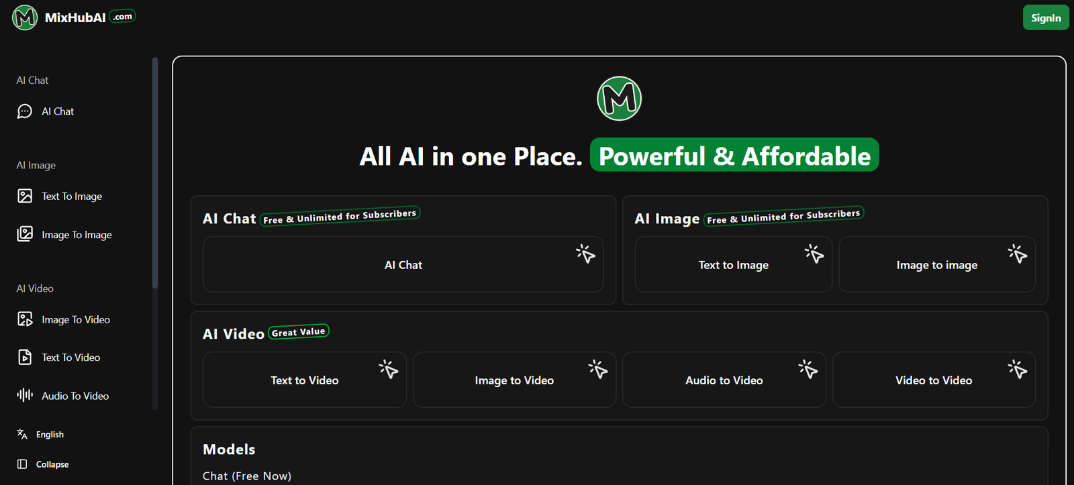Screen dimensions: 1074x485
Task: Open Audio To Video waveform icon
Action: 25,396
